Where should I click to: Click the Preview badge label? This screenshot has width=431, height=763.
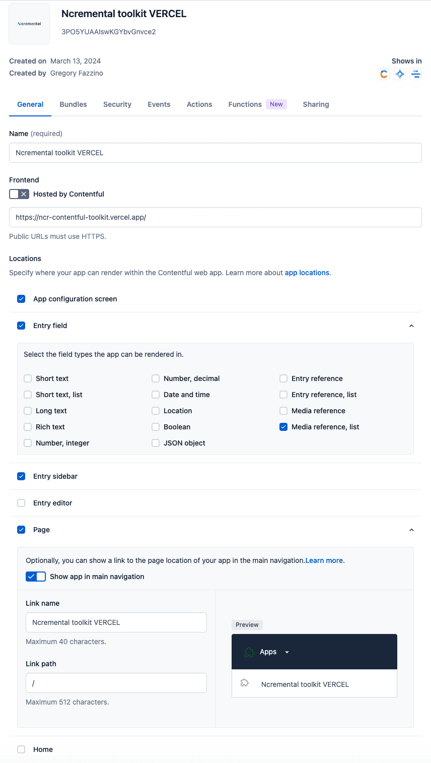pyautogui.click(x=247, y=625)
